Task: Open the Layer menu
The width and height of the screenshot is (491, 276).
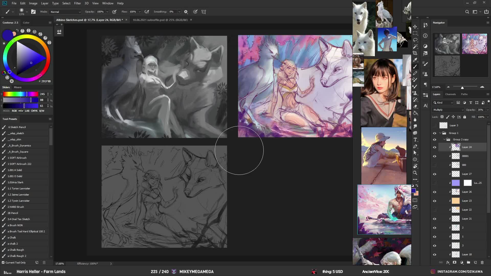Action: click(x=44, y=3)
